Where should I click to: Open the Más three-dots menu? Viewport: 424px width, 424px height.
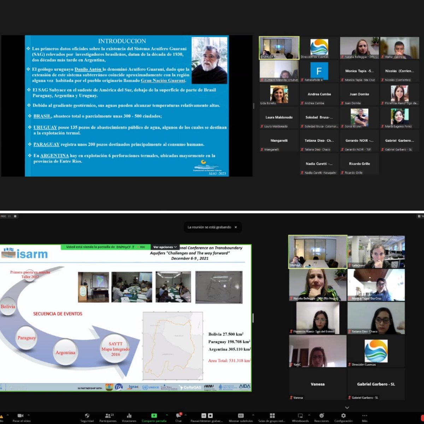[x=365, y=417]
